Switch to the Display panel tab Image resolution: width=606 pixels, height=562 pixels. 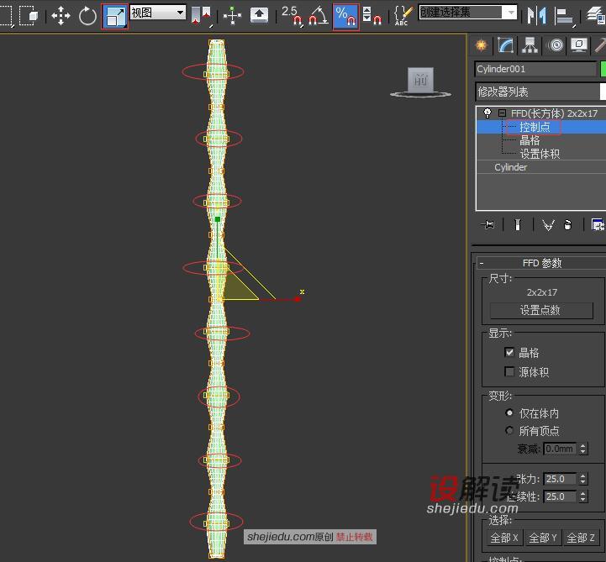click(579, 45)
